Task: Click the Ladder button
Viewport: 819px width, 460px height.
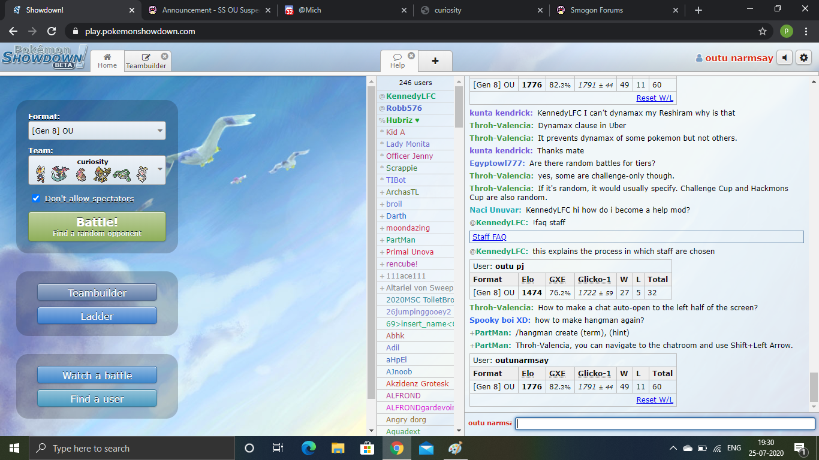Action: coord(97,316)
